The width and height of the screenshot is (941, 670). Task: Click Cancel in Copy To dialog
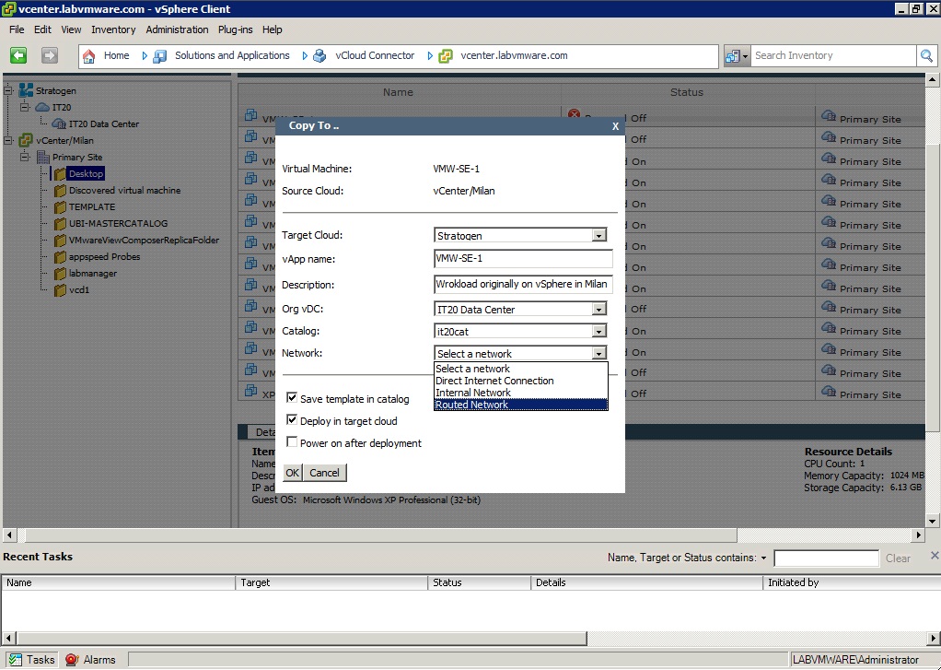[x=325, y=473]
